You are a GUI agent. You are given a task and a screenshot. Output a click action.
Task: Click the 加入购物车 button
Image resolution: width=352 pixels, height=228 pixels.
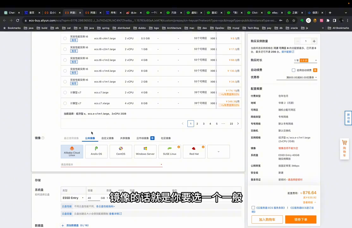pyautogui.click(x=267, y=219)
